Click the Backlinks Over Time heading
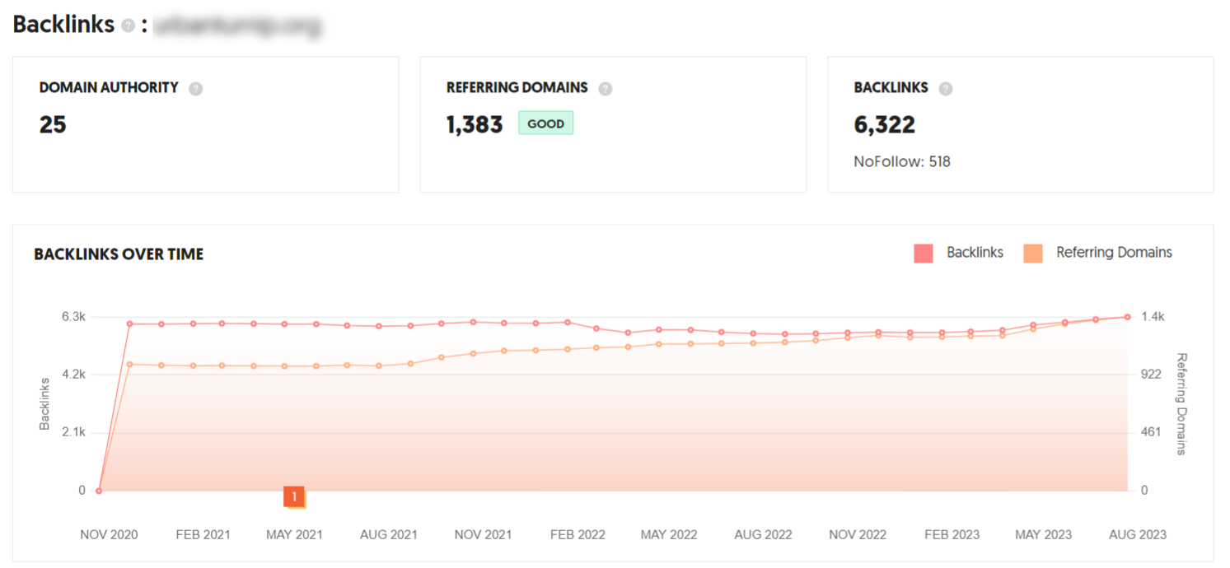1230x568 pixels. 119,254
